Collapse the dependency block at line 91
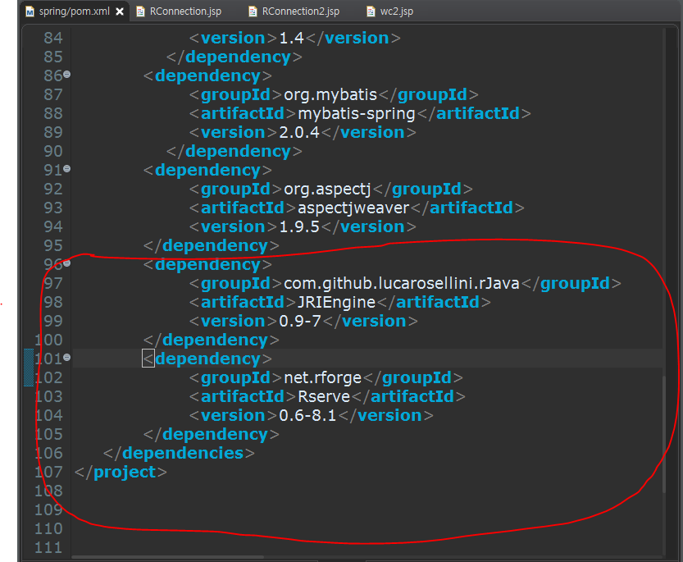The width and height of the screenshot is (683, 562). point(66,168)
